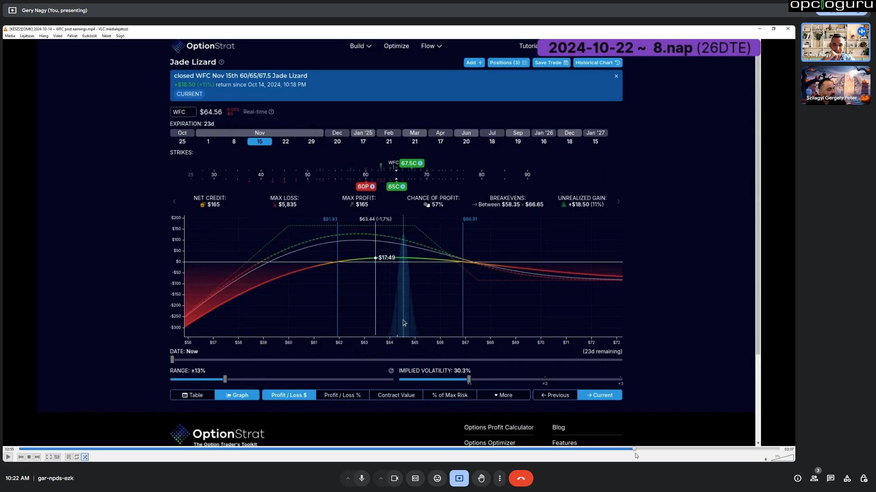
Task: Reset implied volatility icon
Action: tap(391, 371)
